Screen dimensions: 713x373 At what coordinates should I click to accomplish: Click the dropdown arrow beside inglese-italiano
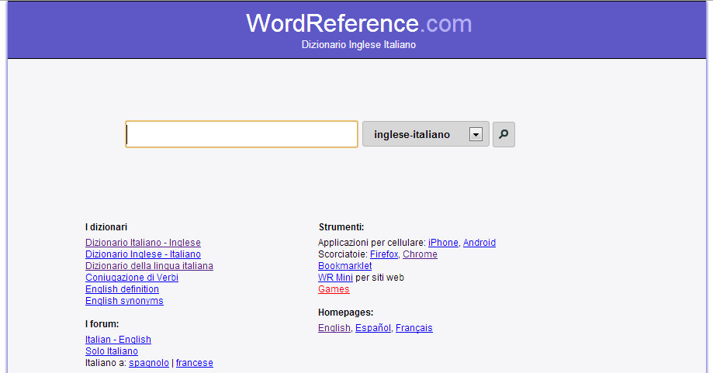[476, 134]
